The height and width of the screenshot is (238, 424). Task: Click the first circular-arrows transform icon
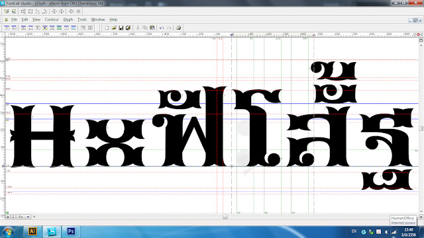[x=54, y=11]
